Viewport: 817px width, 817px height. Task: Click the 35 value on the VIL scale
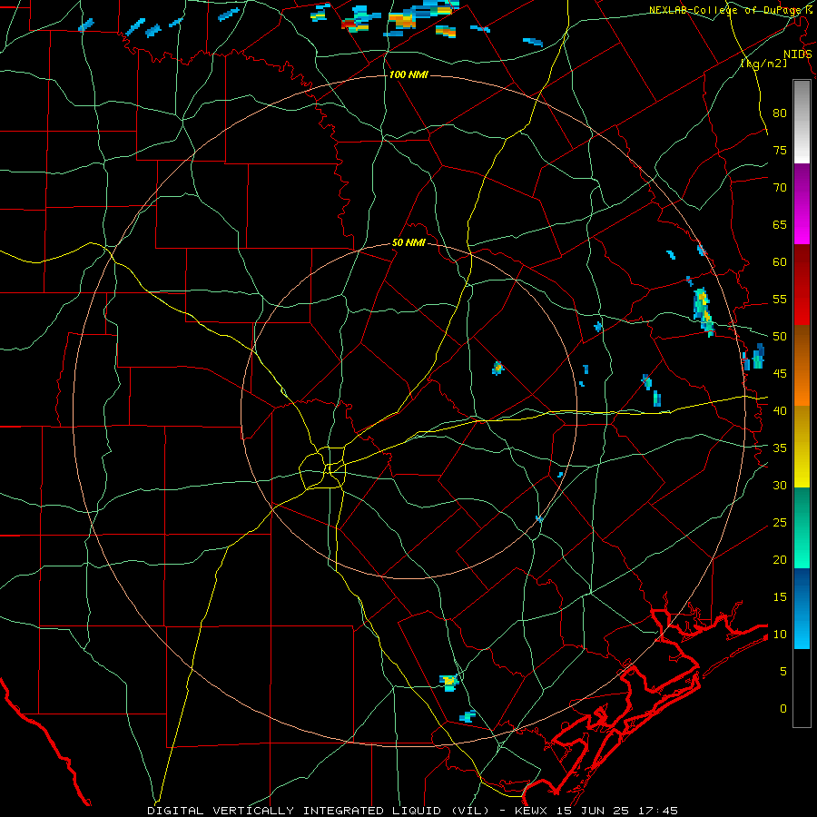[x=780, y=448]
